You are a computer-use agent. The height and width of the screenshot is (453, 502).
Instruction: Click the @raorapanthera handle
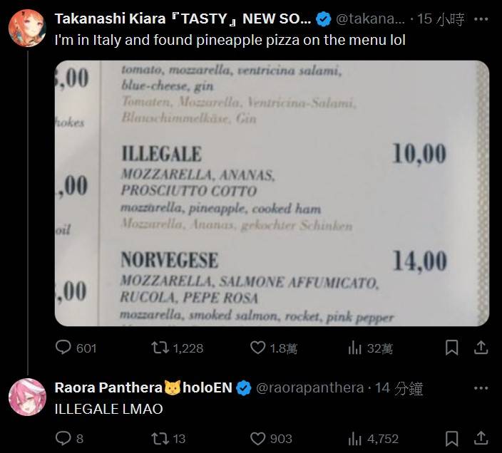pyautogui.click(x=309, y=388)
